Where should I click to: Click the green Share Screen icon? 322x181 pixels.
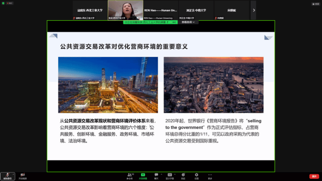143,175
